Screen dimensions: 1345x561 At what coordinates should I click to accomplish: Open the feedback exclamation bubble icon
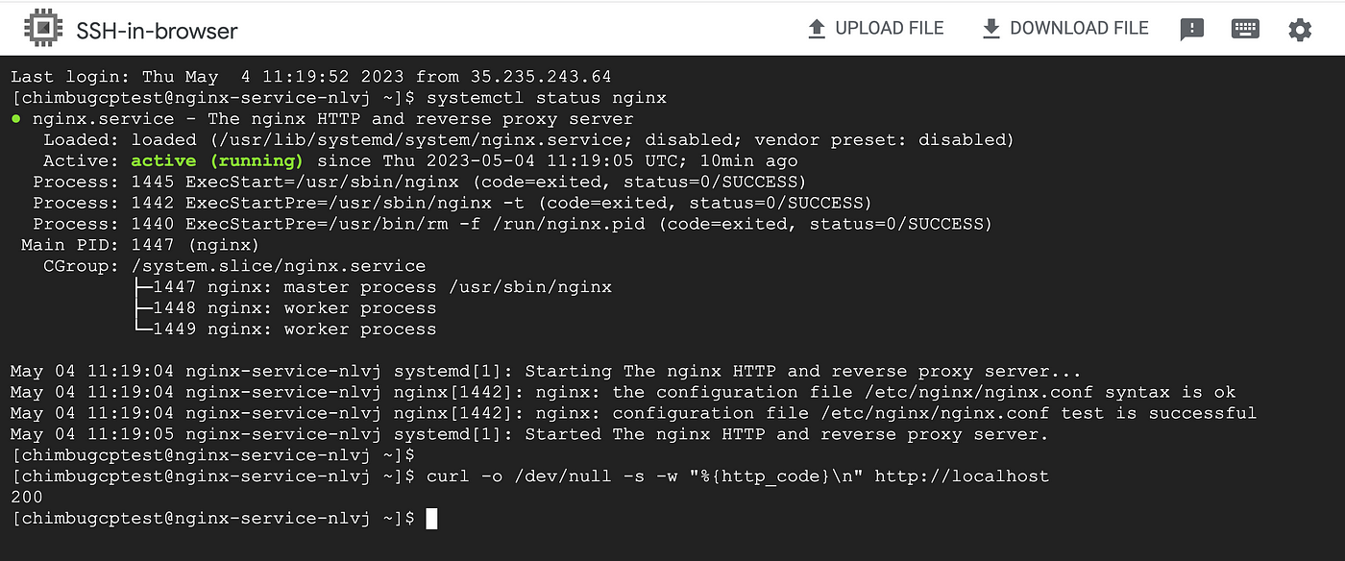(x=1191, y=30)
